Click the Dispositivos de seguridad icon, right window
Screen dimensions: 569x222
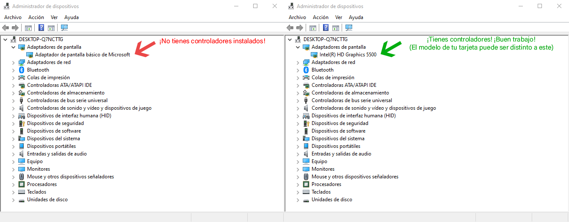[307, 123]
